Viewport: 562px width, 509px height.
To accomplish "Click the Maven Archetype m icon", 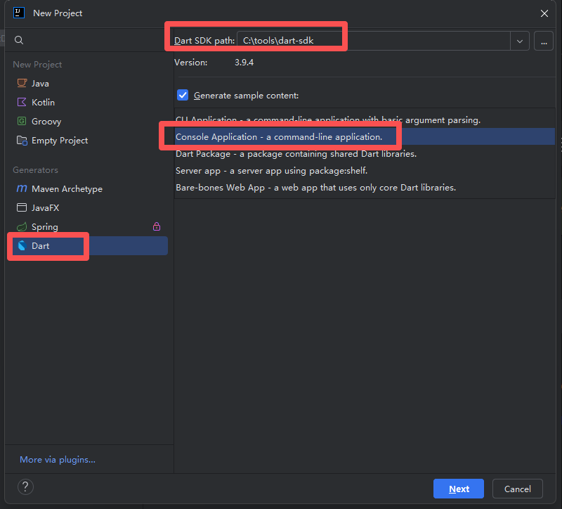I will (22, 188).
